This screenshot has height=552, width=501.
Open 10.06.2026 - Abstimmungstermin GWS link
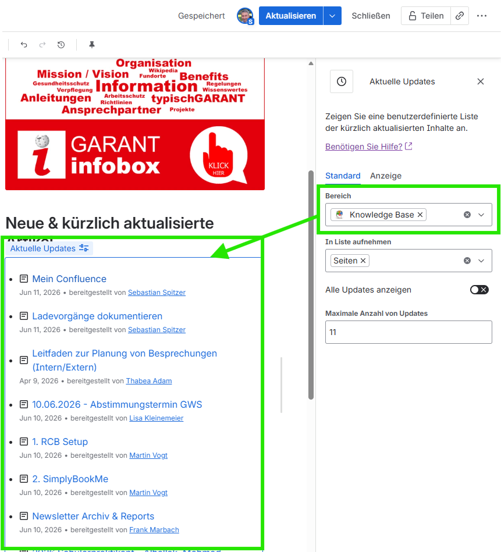coord(117,404)
